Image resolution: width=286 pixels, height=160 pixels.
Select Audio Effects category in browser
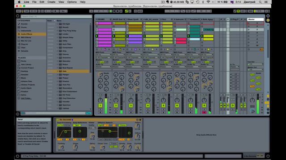pyautogui.click(x=31, y=34)
